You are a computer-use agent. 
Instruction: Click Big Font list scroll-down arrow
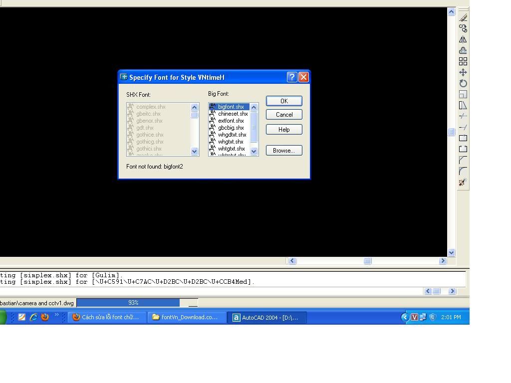click(254, 152)
